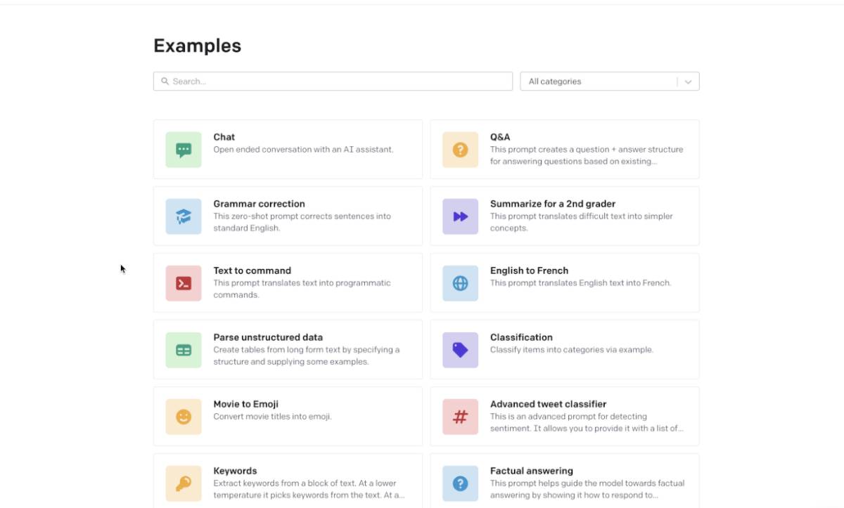Click the magnifying glass search icon
Screen dimensions: 844x508
click(165, 82)
